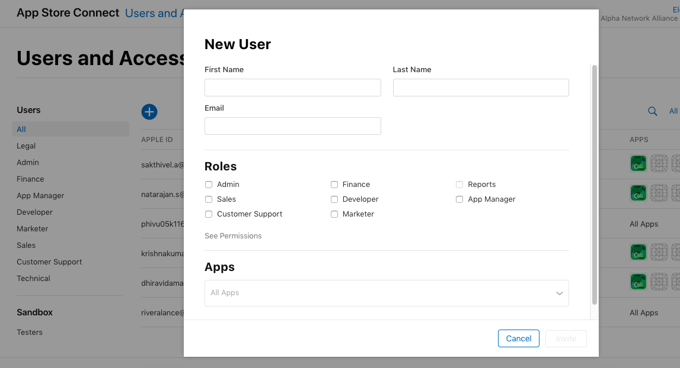Enable the Developer role checkbox
Screen dimensions: 680x368
(334, 199)
